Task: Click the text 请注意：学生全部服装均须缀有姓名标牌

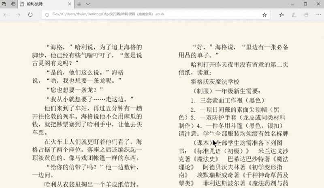Action: tap(234, 134)
